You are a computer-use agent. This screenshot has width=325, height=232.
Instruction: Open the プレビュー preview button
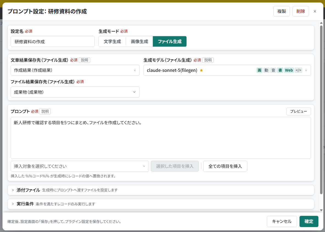(298, 111)
